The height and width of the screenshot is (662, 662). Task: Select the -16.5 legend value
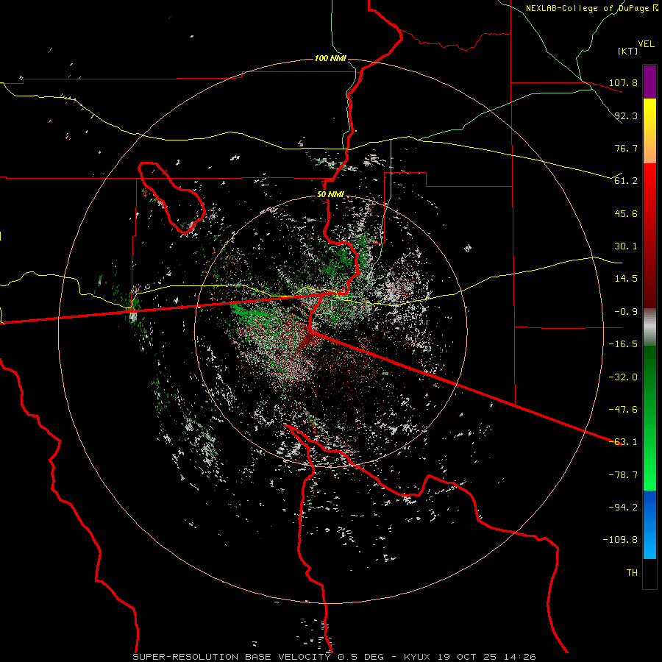[x=623, y=344]
